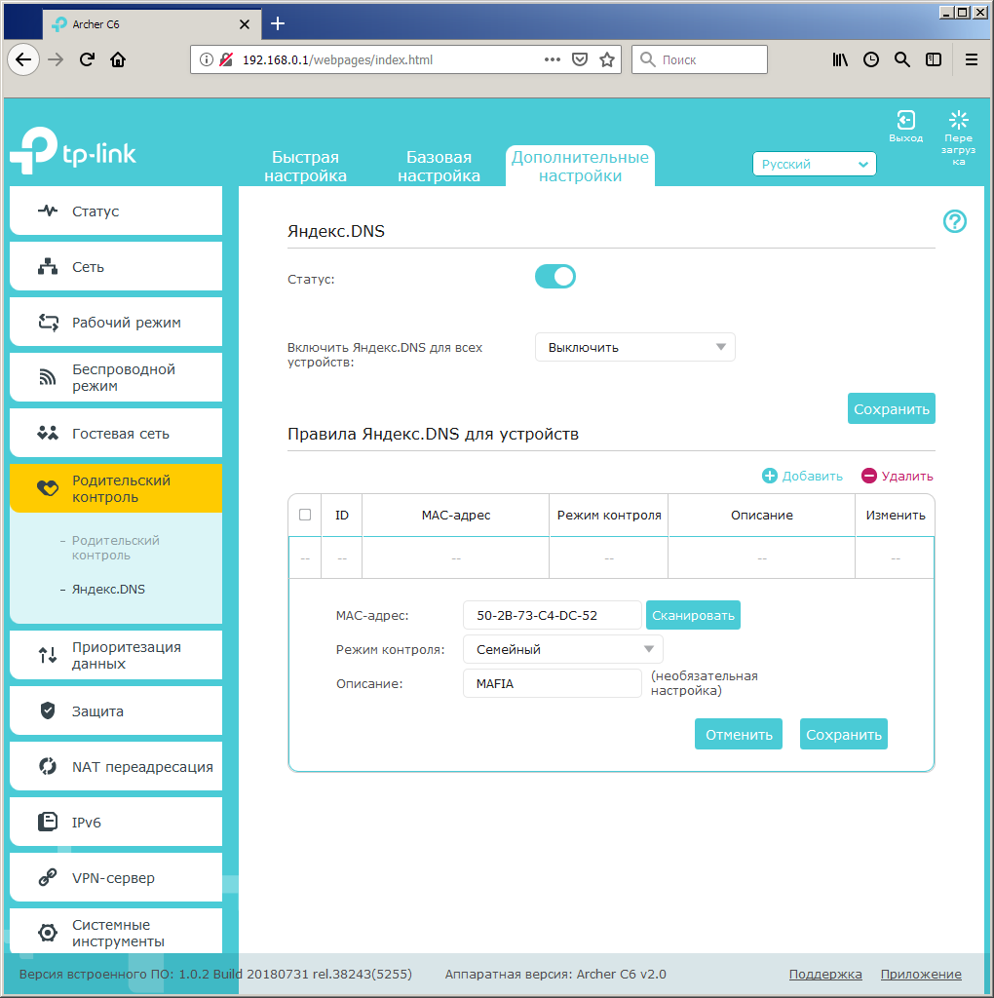Expand the Выключить dropdown for all devices
The image size is (994, 998).
coord(634,347)
